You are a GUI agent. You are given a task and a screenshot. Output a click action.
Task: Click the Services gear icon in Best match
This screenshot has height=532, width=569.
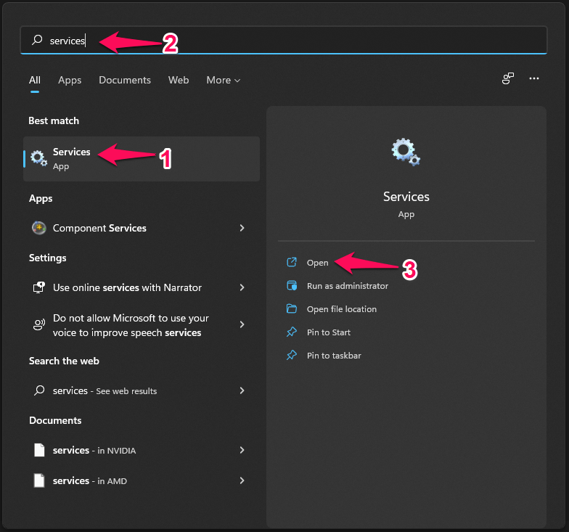point(39,158)
